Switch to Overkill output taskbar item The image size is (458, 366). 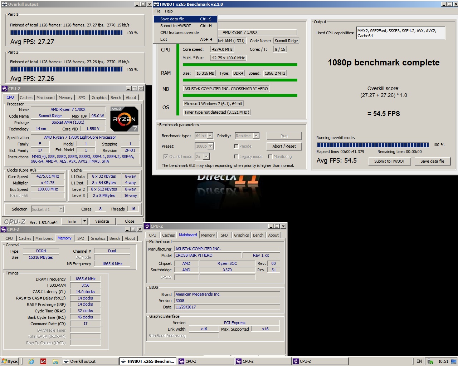[90, 361]
